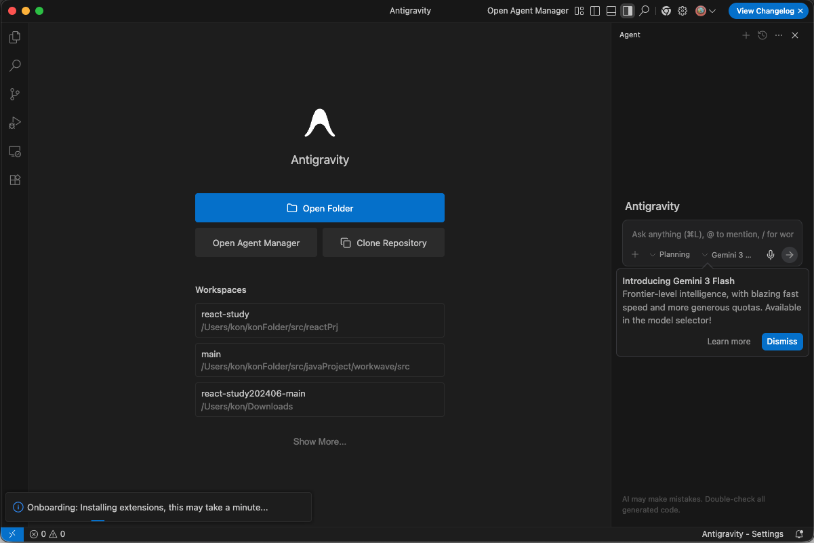Open settings gear in title bar
This screenshot has height=543, width=814.
[x=683, y=11]
